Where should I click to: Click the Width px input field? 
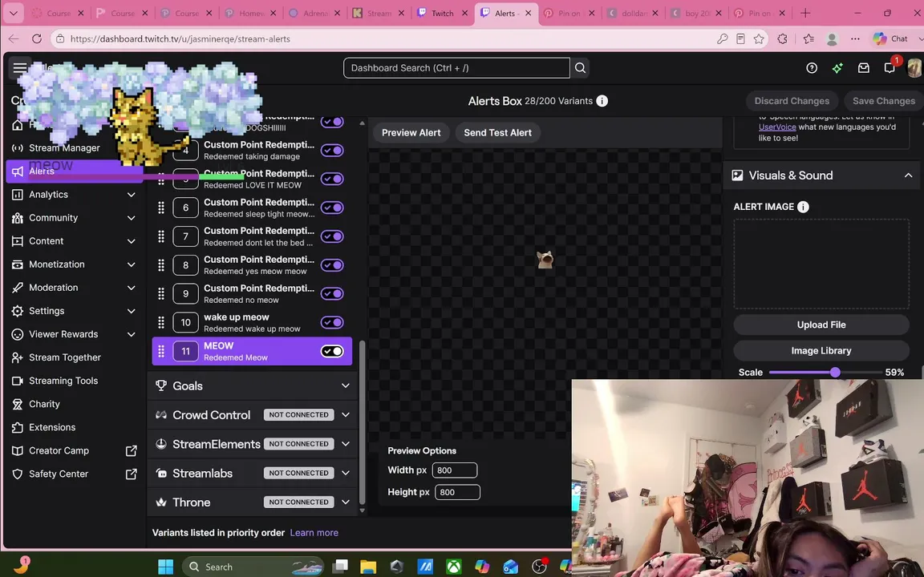pos(454,470)
